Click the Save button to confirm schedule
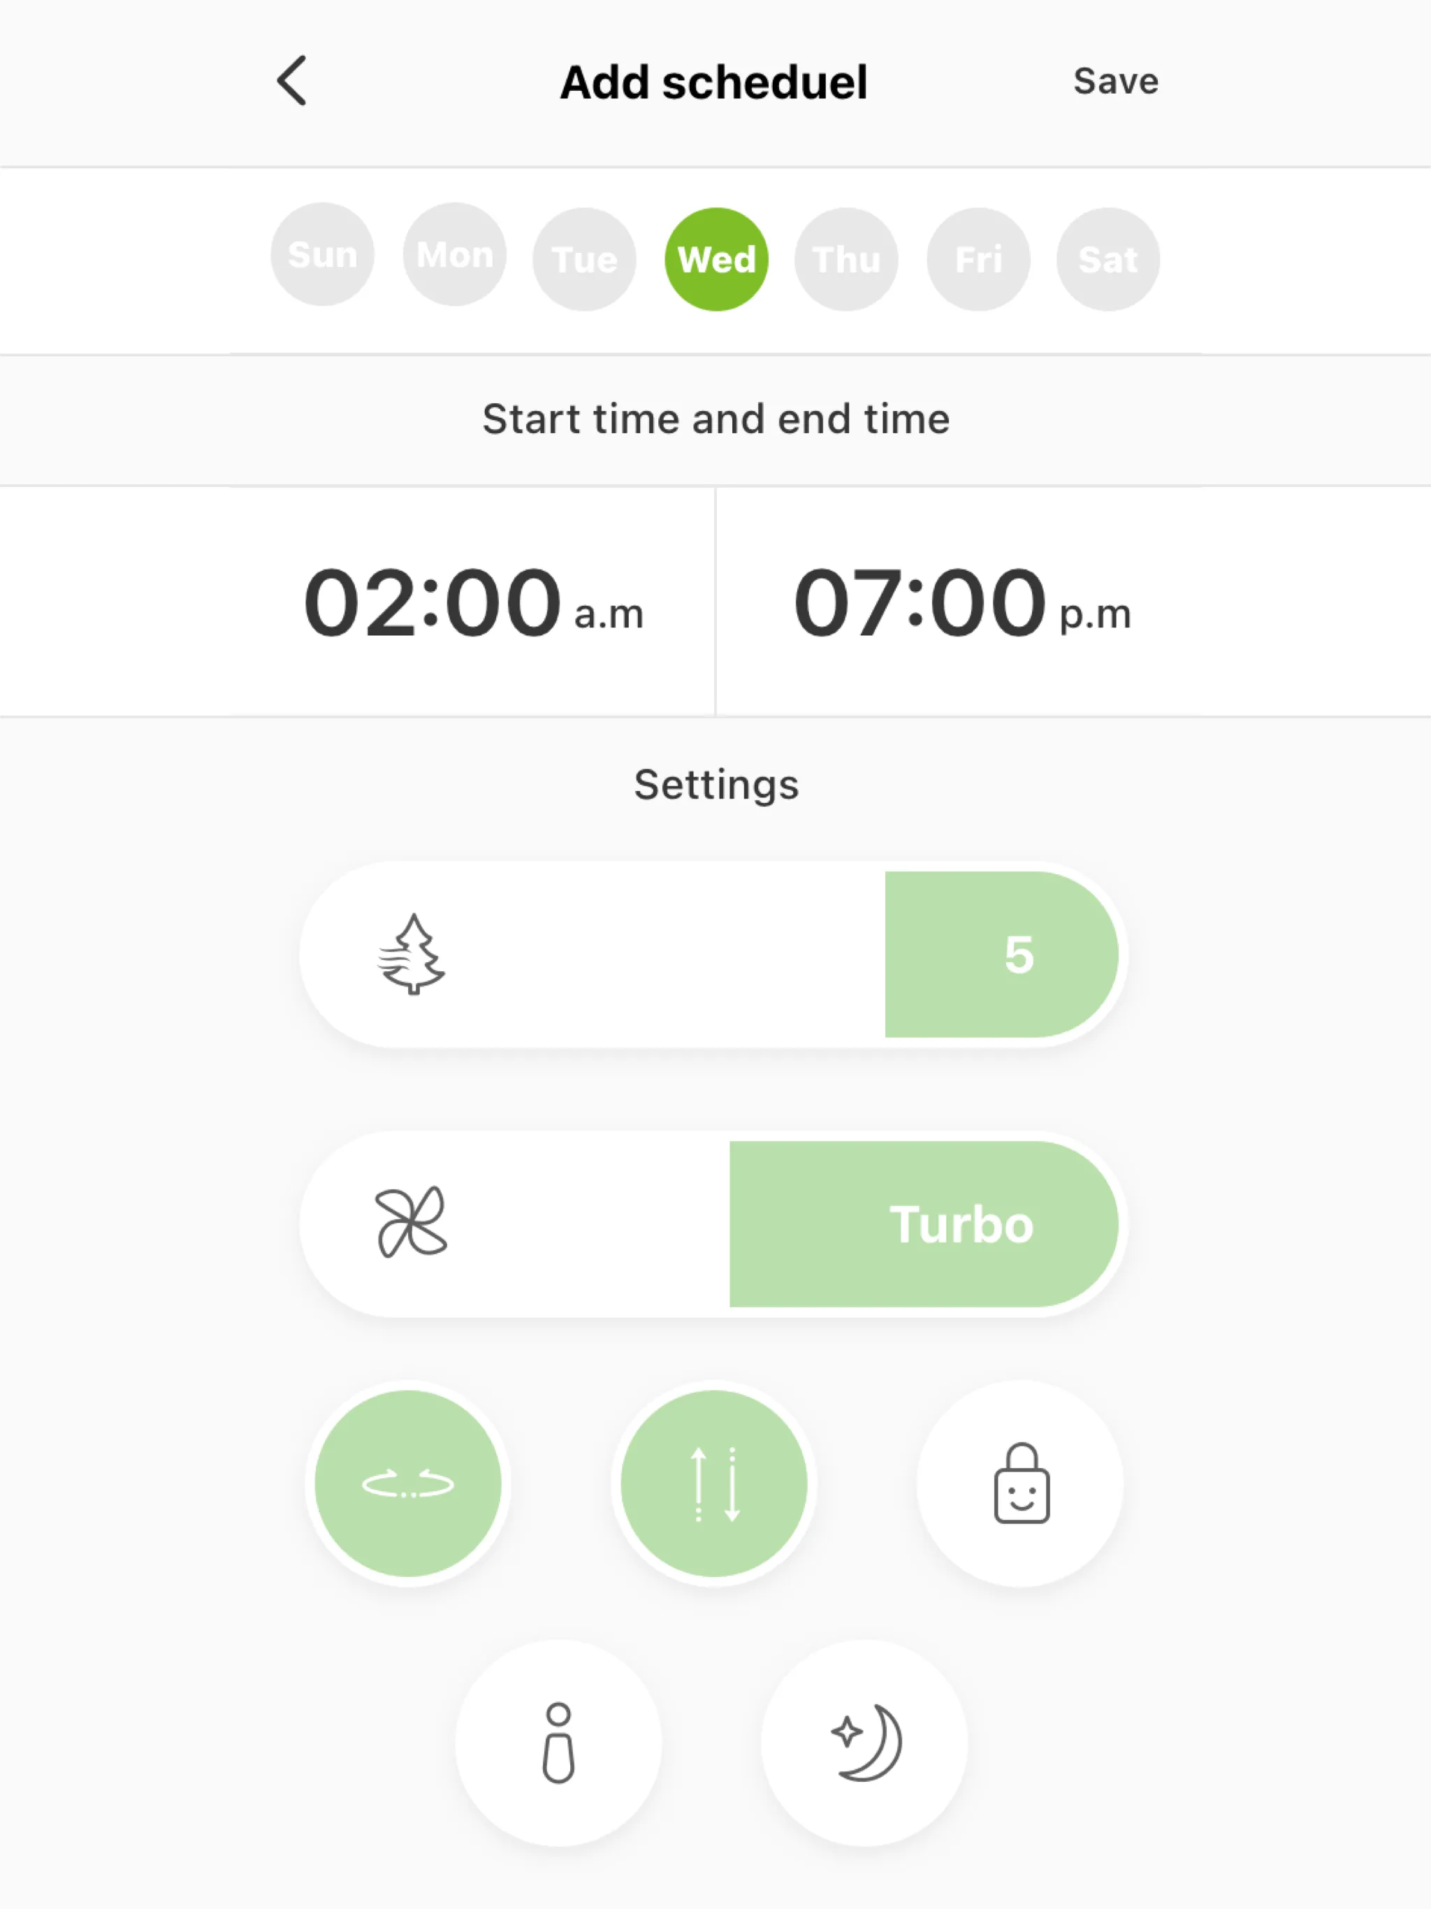1431x1909 pixels. click(x=1115, y=81)
